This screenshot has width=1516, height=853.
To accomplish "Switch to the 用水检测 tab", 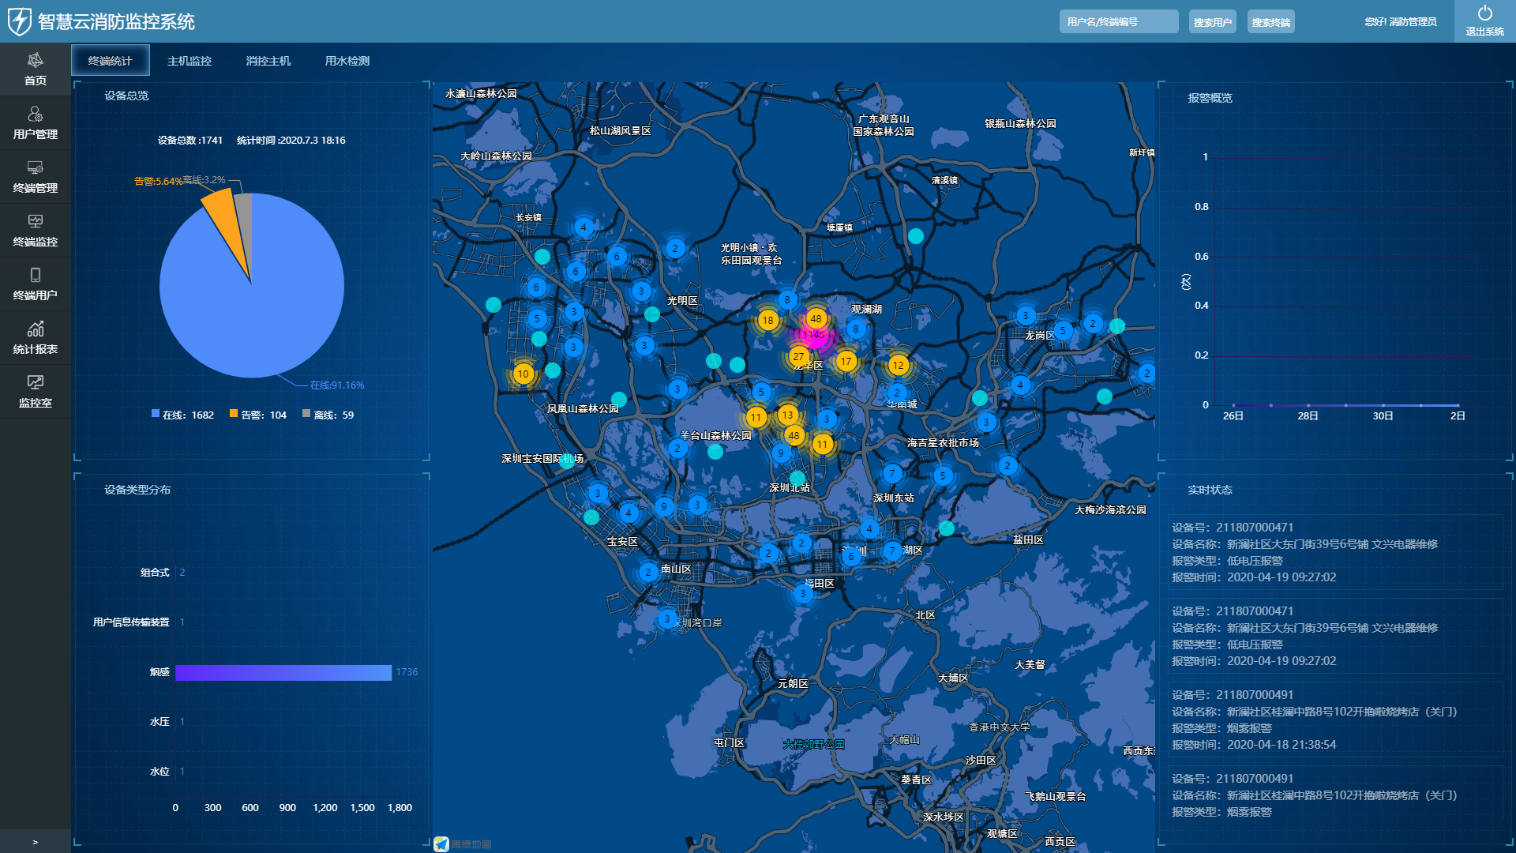I will coord(347,61).
